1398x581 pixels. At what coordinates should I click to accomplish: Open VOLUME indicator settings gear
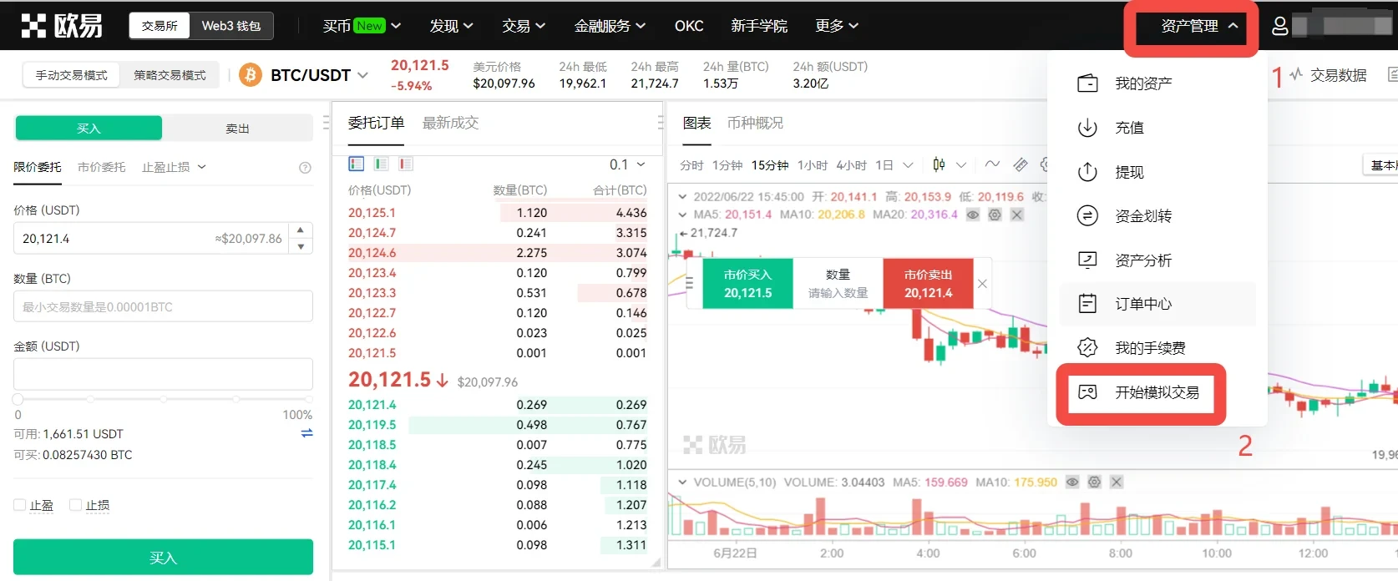pos(1095,482)
